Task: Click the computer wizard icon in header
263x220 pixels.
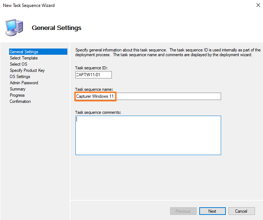Action: pyautogui.click(x=14, y=27)
